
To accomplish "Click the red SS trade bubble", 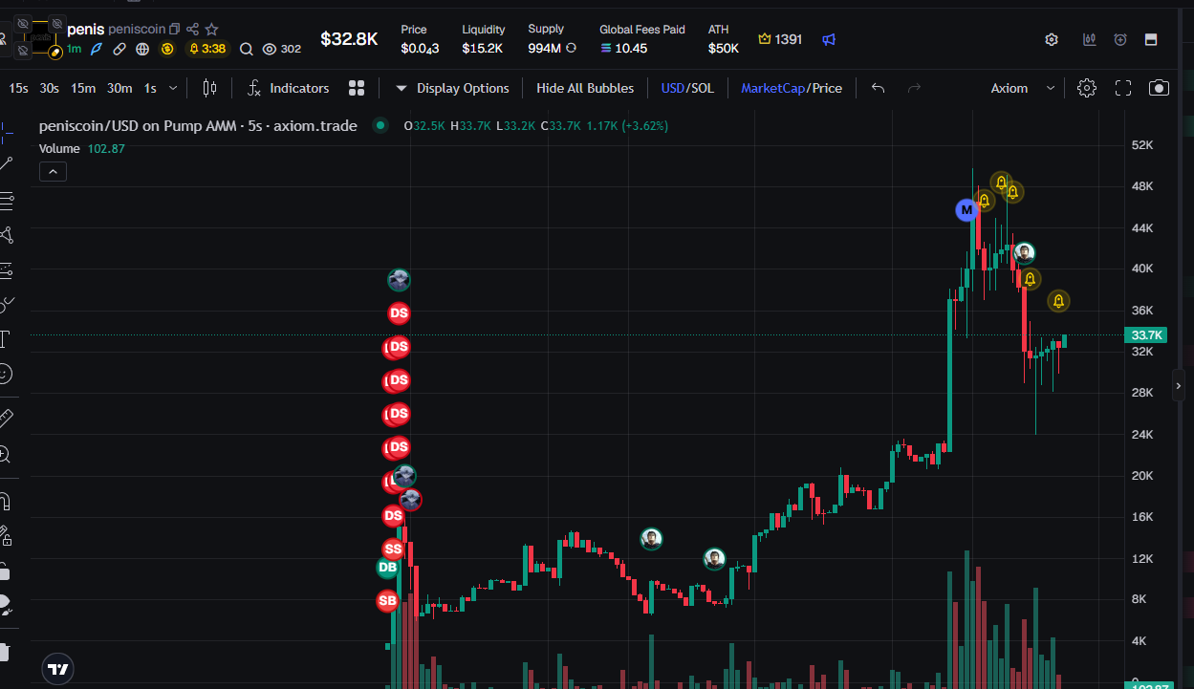I will coord(393,549).
